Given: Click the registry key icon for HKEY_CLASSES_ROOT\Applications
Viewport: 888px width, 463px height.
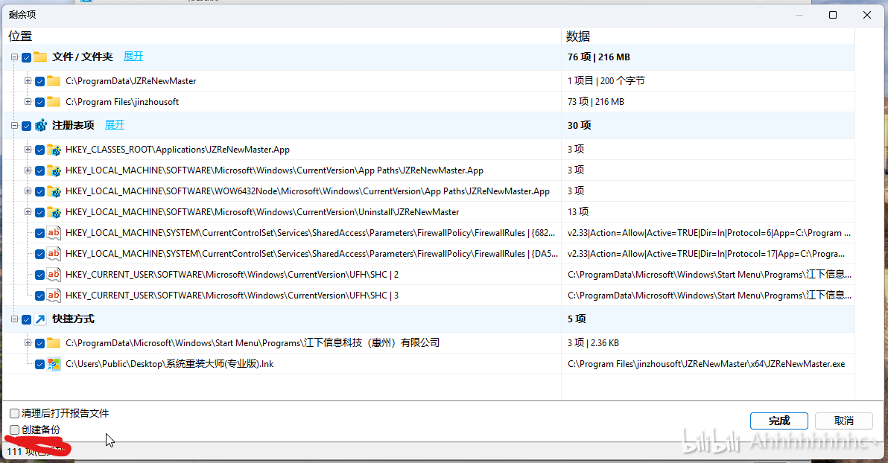Looking at the screenshot, I should (54, 150).
